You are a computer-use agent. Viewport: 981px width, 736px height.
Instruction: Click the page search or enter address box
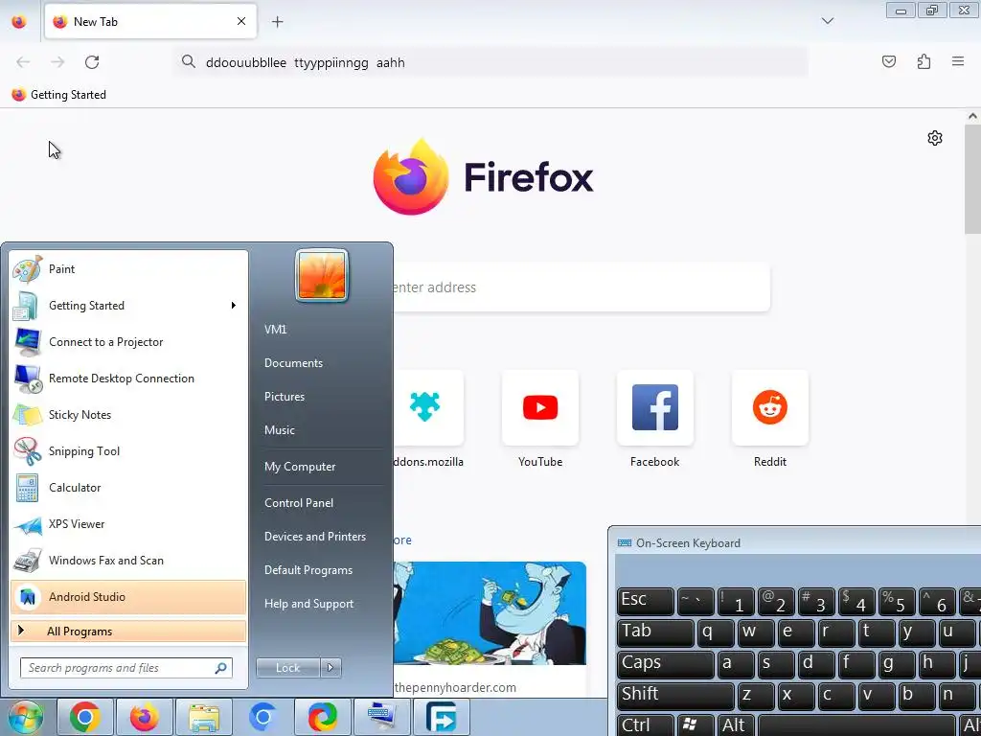(582, 287)
